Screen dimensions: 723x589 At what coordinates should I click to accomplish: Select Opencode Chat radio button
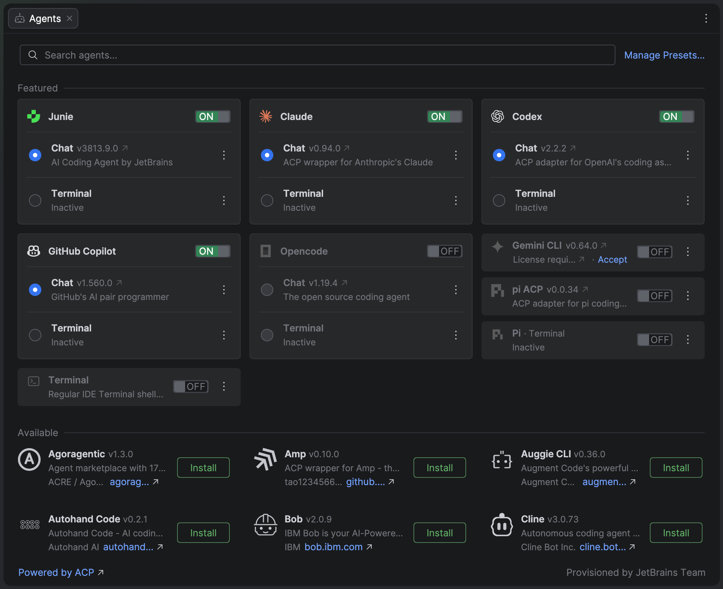point(267,290)
